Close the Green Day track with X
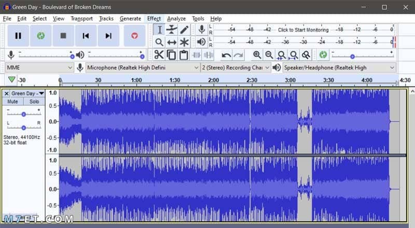 point(7,94)
